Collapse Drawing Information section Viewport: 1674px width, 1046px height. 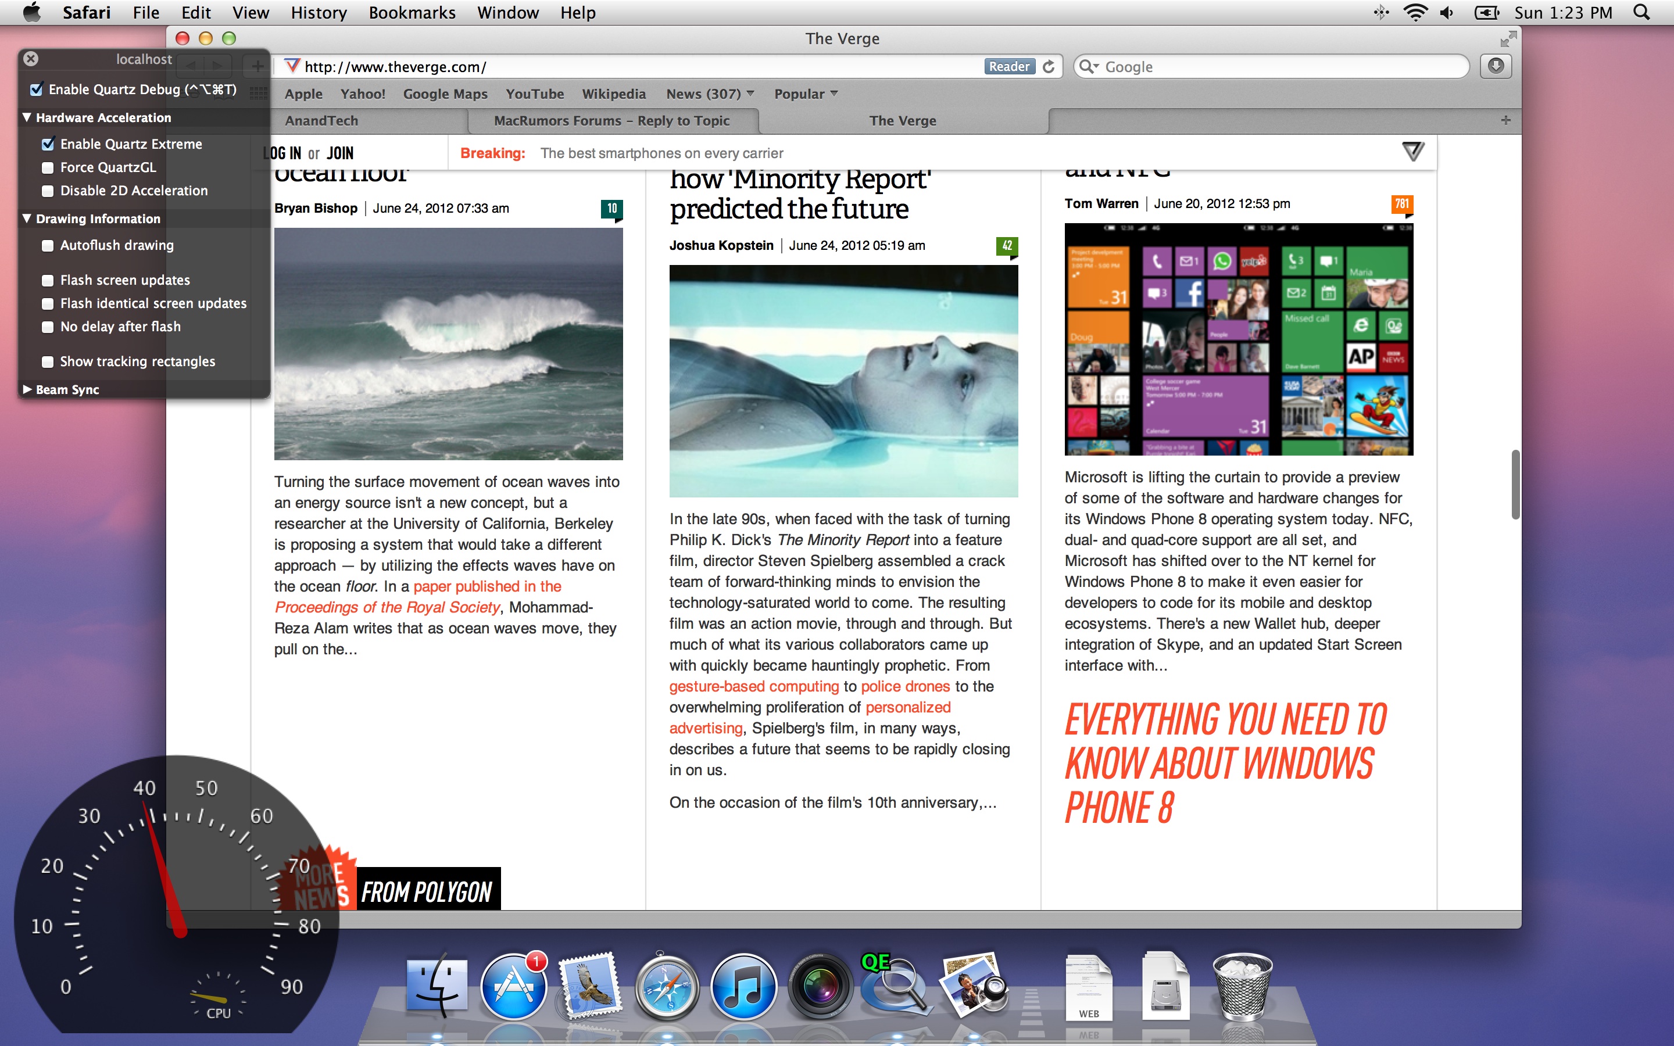click(27, 218)
